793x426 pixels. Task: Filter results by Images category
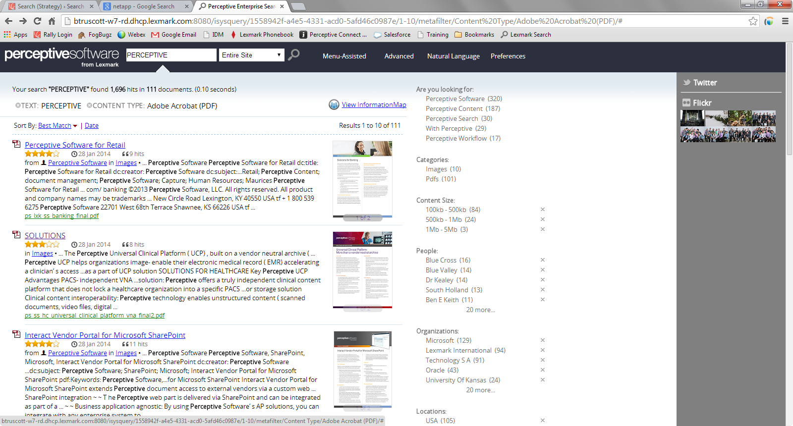pyautogui.click(x=443, y=169)
